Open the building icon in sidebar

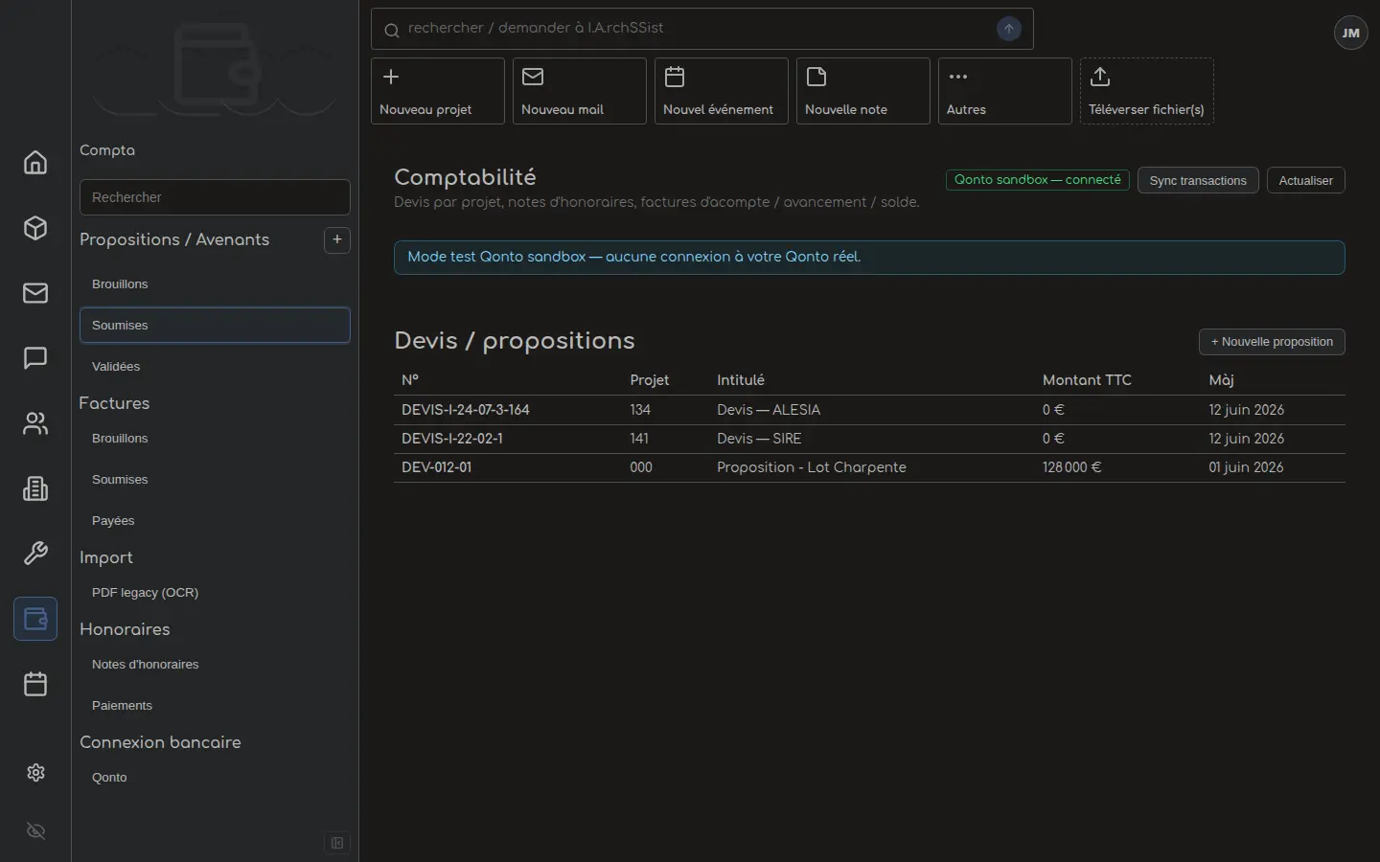tap(35, 488)
